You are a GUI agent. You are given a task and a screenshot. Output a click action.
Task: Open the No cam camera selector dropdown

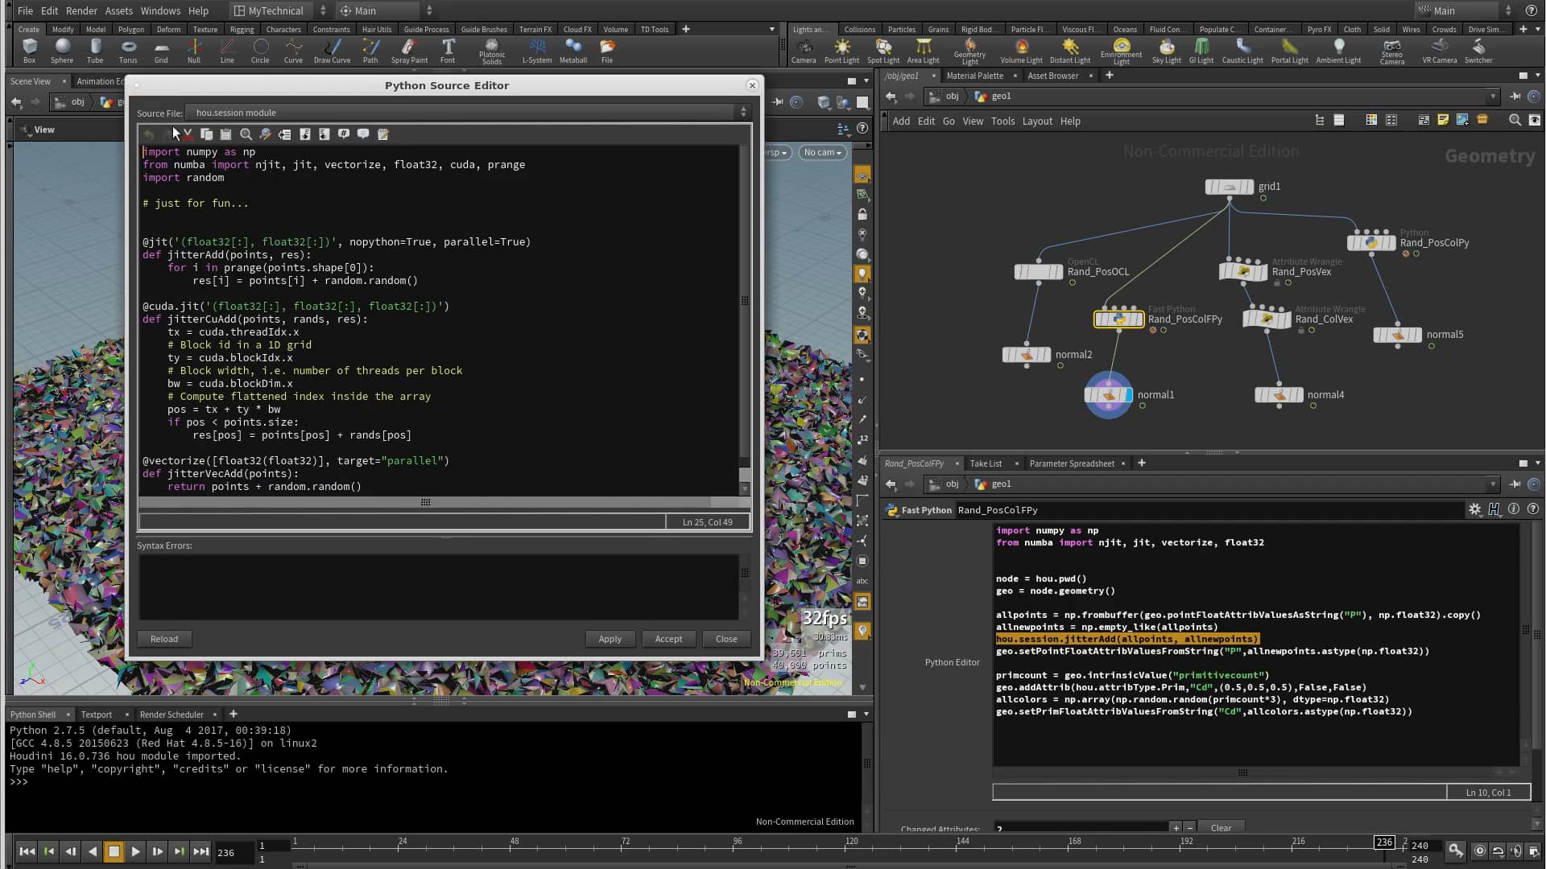point(821,152)
